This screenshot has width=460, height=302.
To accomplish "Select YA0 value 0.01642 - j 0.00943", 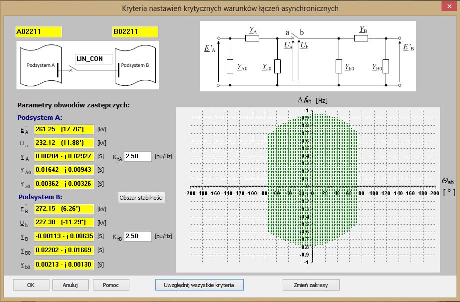I will pyautogui.click(x=64, y=170).
